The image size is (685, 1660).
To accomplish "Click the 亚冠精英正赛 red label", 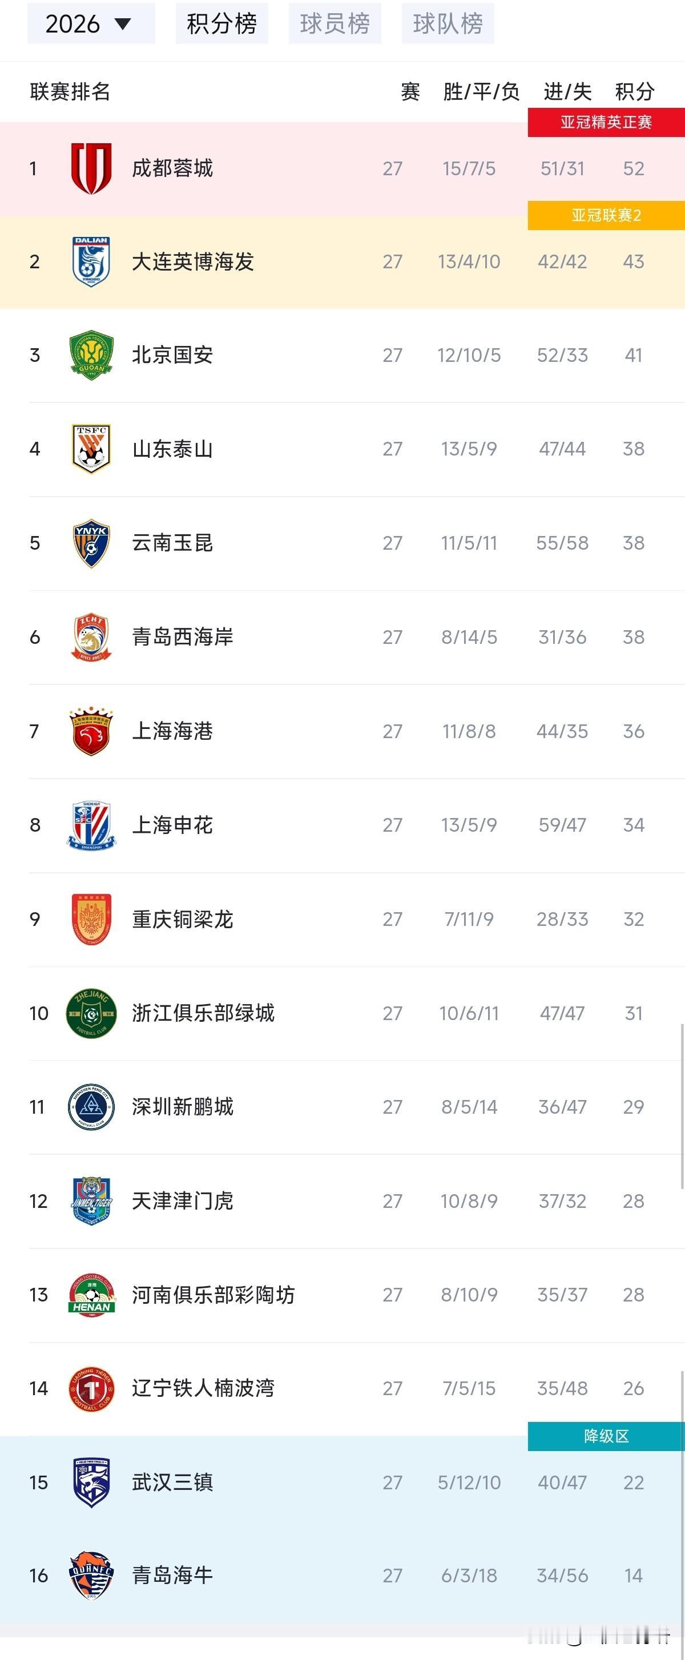I will 606,122.
